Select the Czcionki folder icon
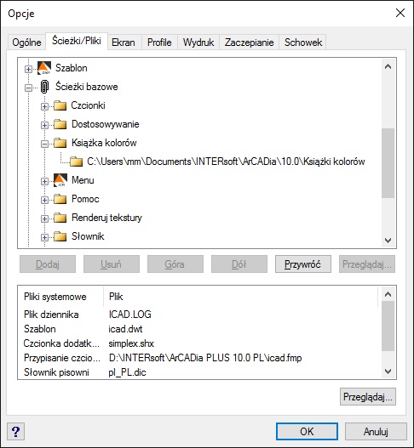 click(x=60, y=105)
